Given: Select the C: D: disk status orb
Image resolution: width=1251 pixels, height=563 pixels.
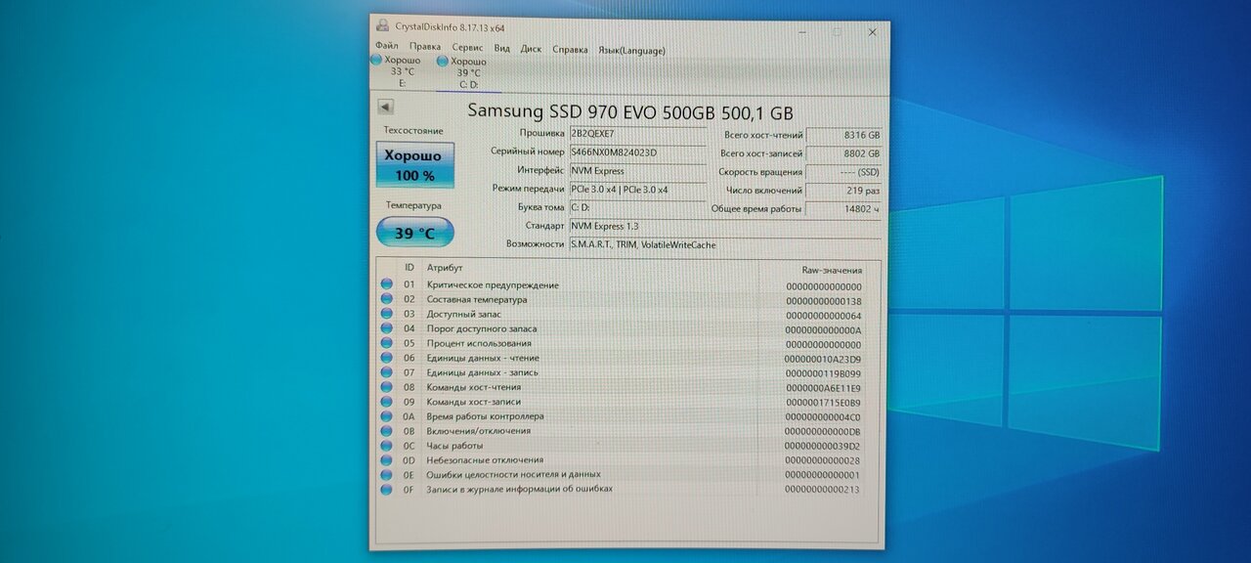Looking at the screenshot, I should click(443, 61).
